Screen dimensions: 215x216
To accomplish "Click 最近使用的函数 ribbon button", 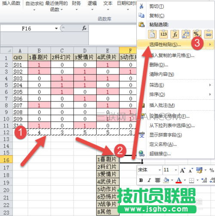I will 56,6.
